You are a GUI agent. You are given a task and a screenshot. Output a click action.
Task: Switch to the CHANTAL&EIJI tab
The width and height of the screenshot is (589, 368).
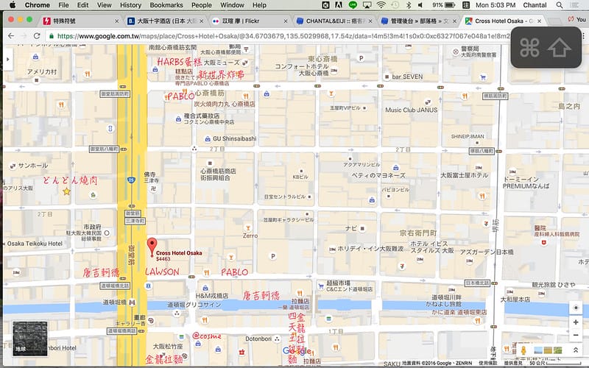334,21
